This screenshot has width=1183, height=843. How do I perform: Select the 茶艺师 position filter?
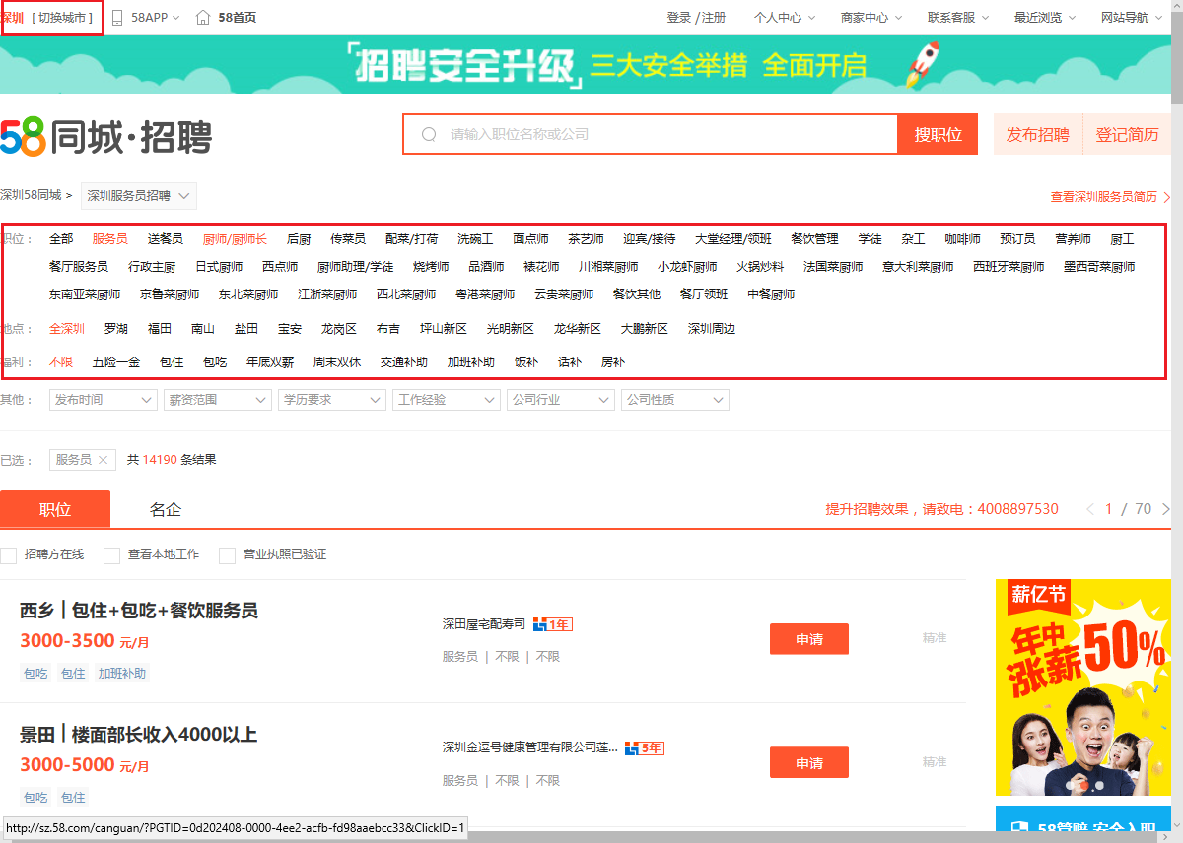[x=586, y=239]
